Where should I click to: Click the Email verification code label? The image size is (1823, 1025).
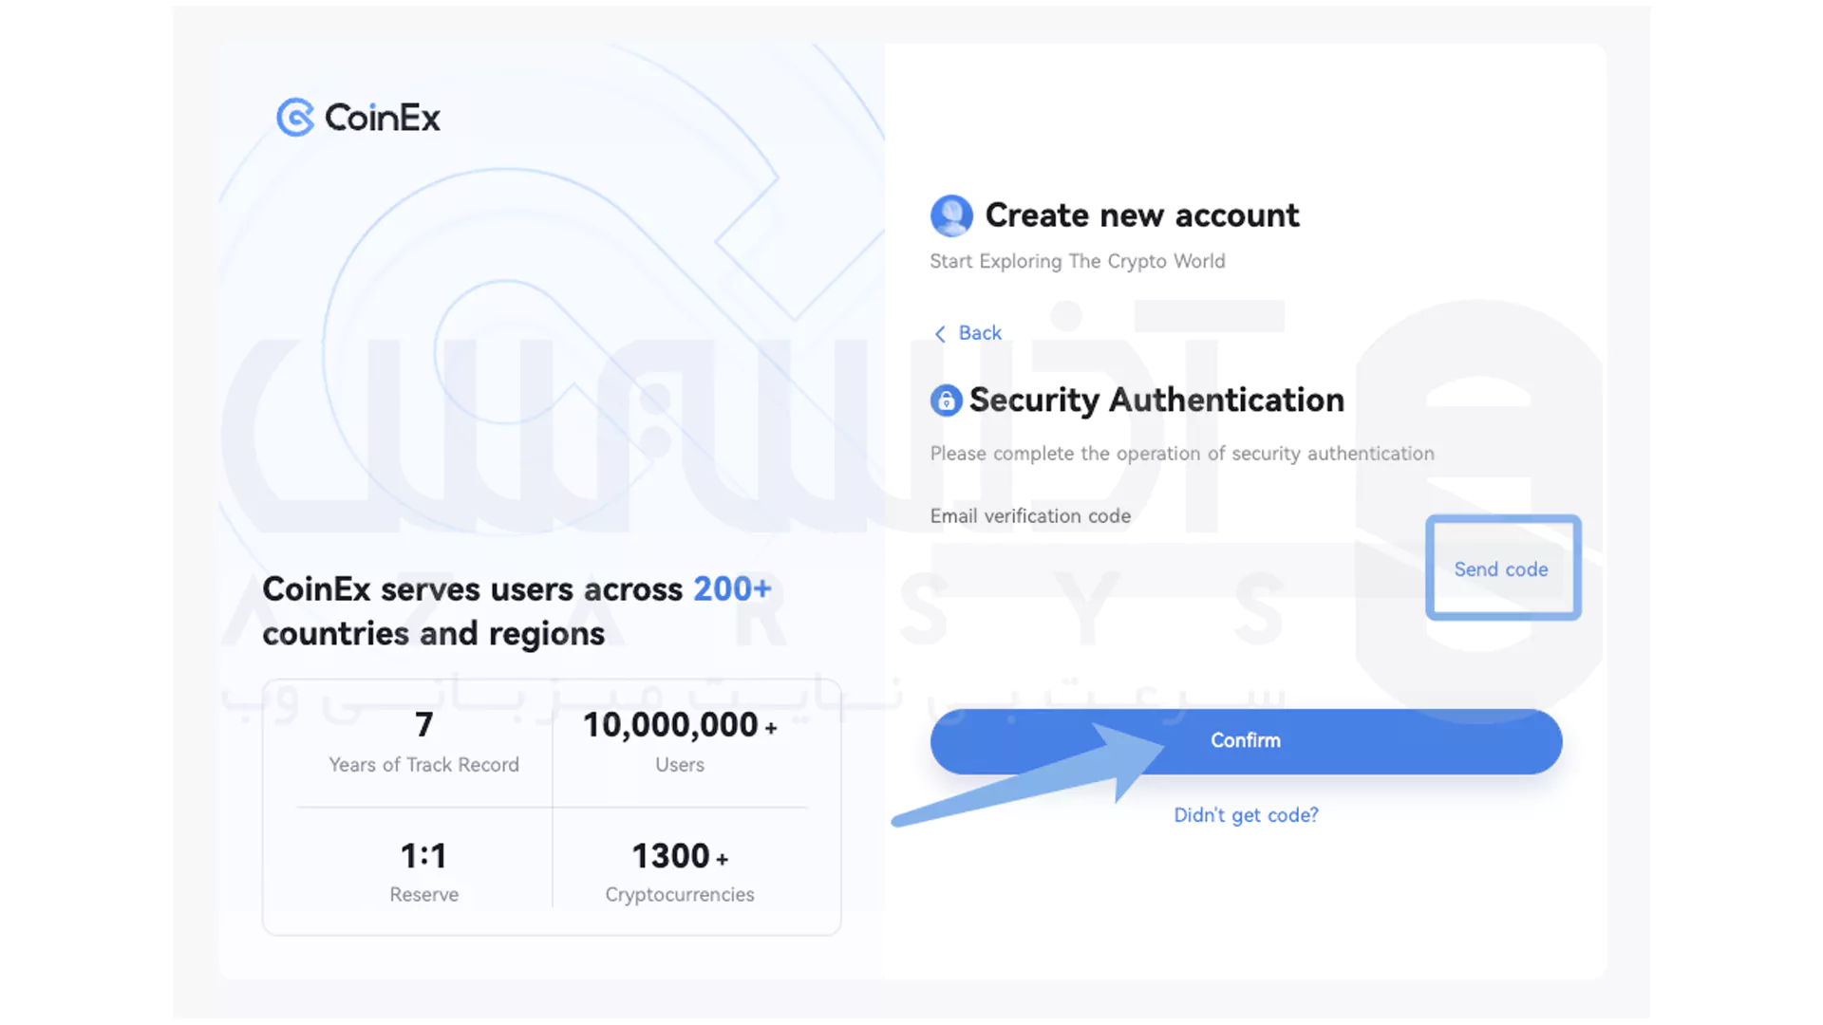[x=1030, y=515]
